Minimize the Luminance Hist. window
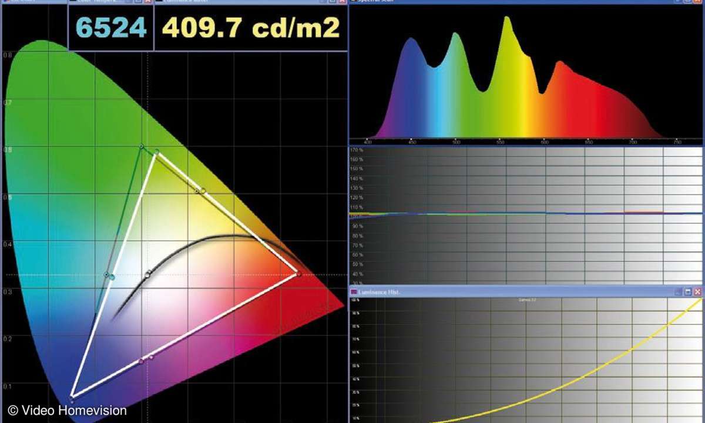This screenshot has height=423, width=705. (x=677, y=291)
